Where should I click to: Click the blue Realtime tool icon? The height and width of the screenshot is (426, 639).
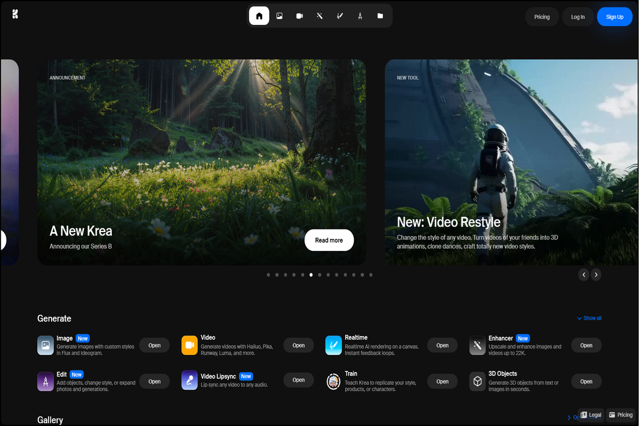pos(333,346)
